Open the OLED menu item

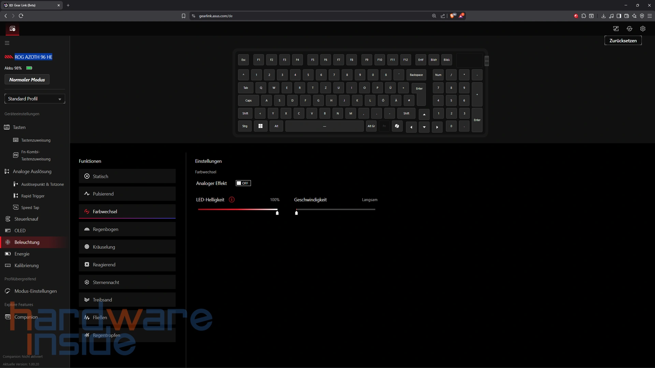20,231
